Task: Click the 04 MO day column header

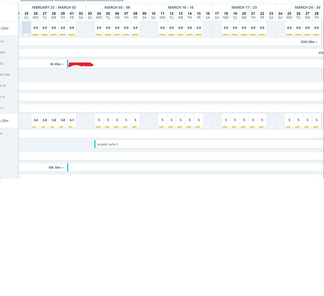Action: click(99, 16)
